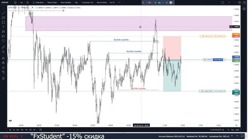Click the Show Events button

[102, 3]
